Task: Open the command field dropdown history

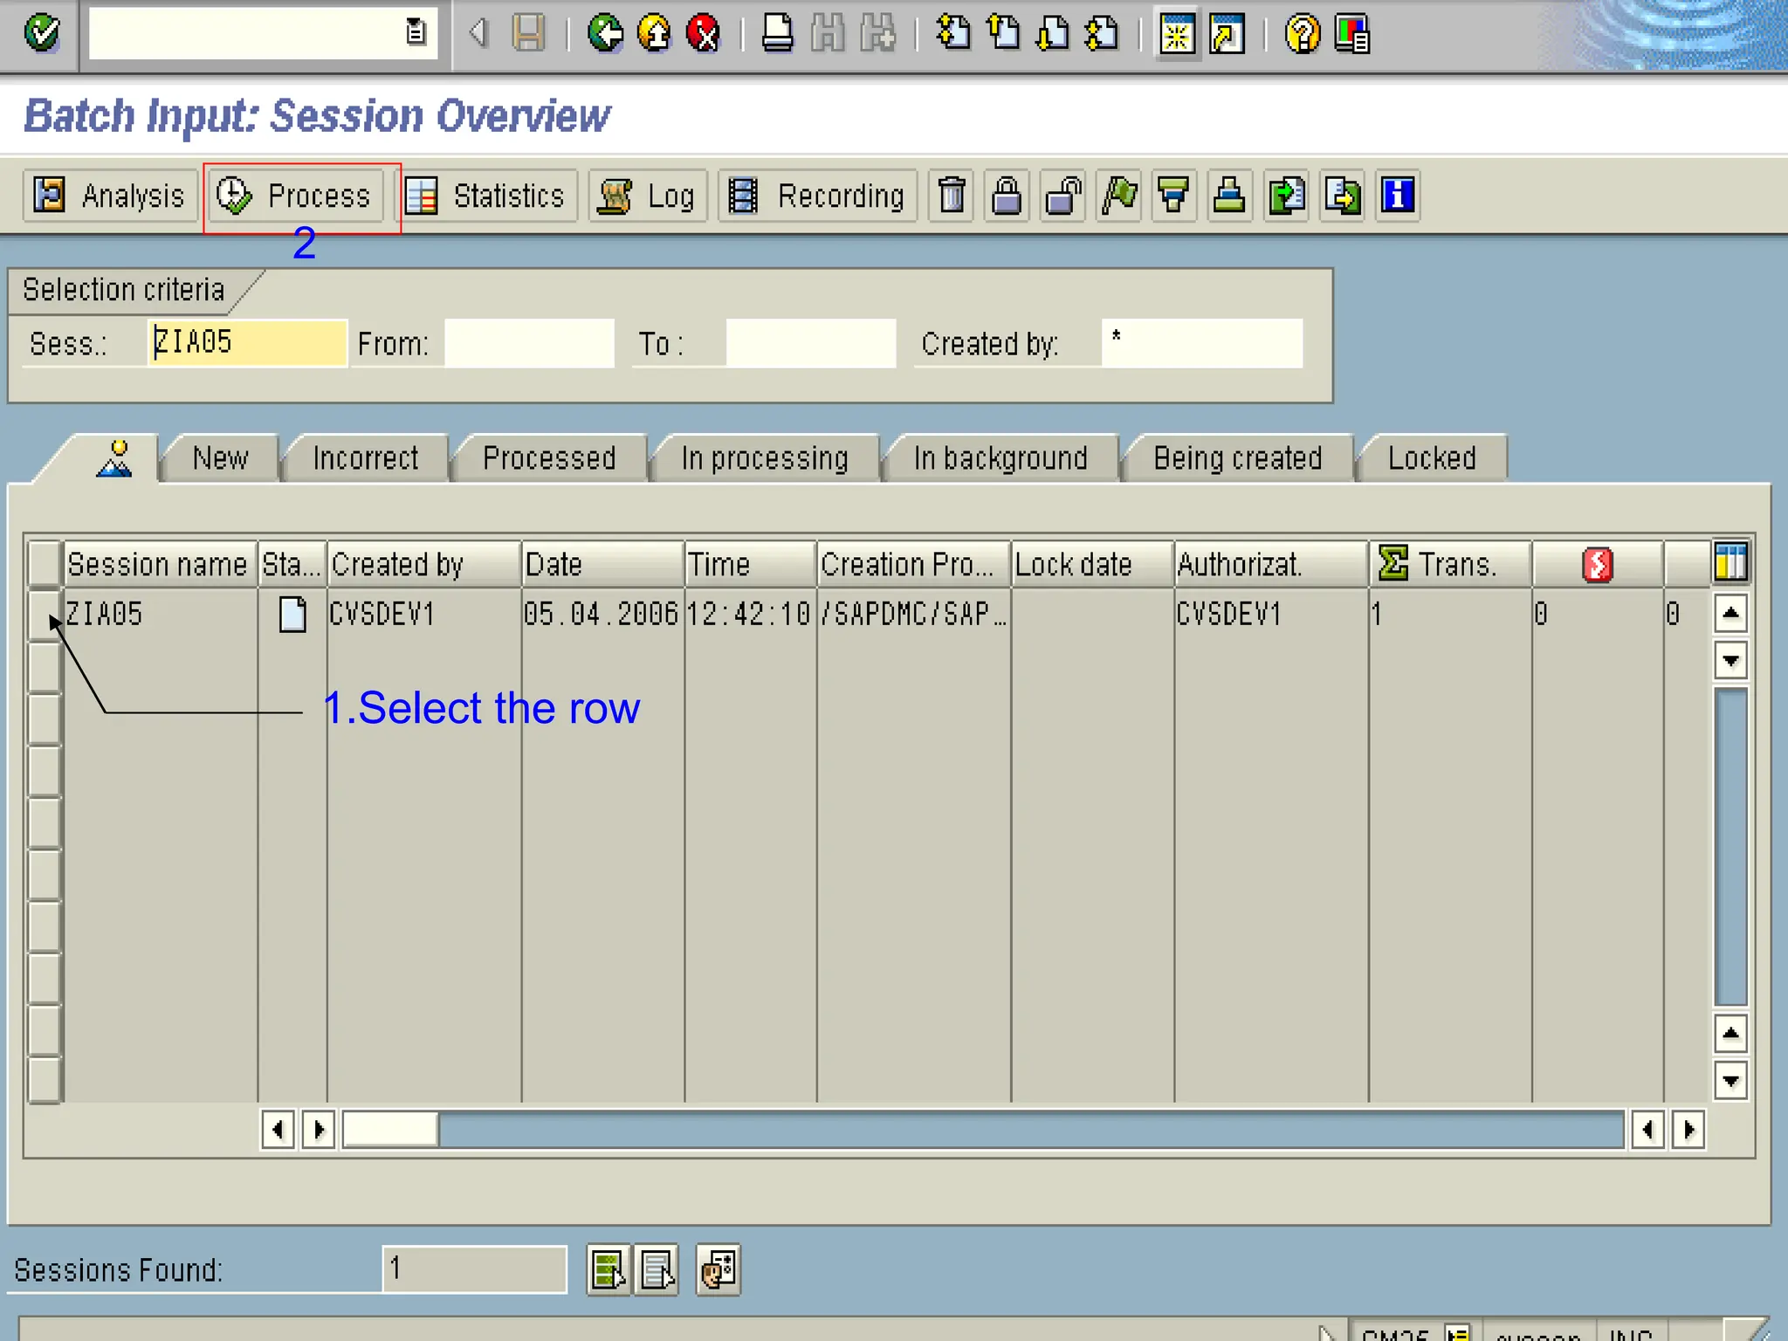Action: [x=416, y=33]
